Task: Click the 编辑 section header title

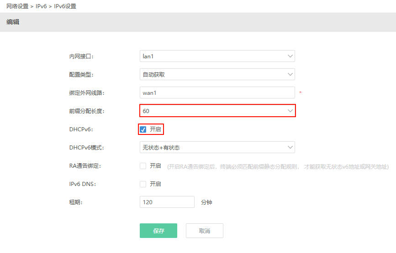Action: 13,22
